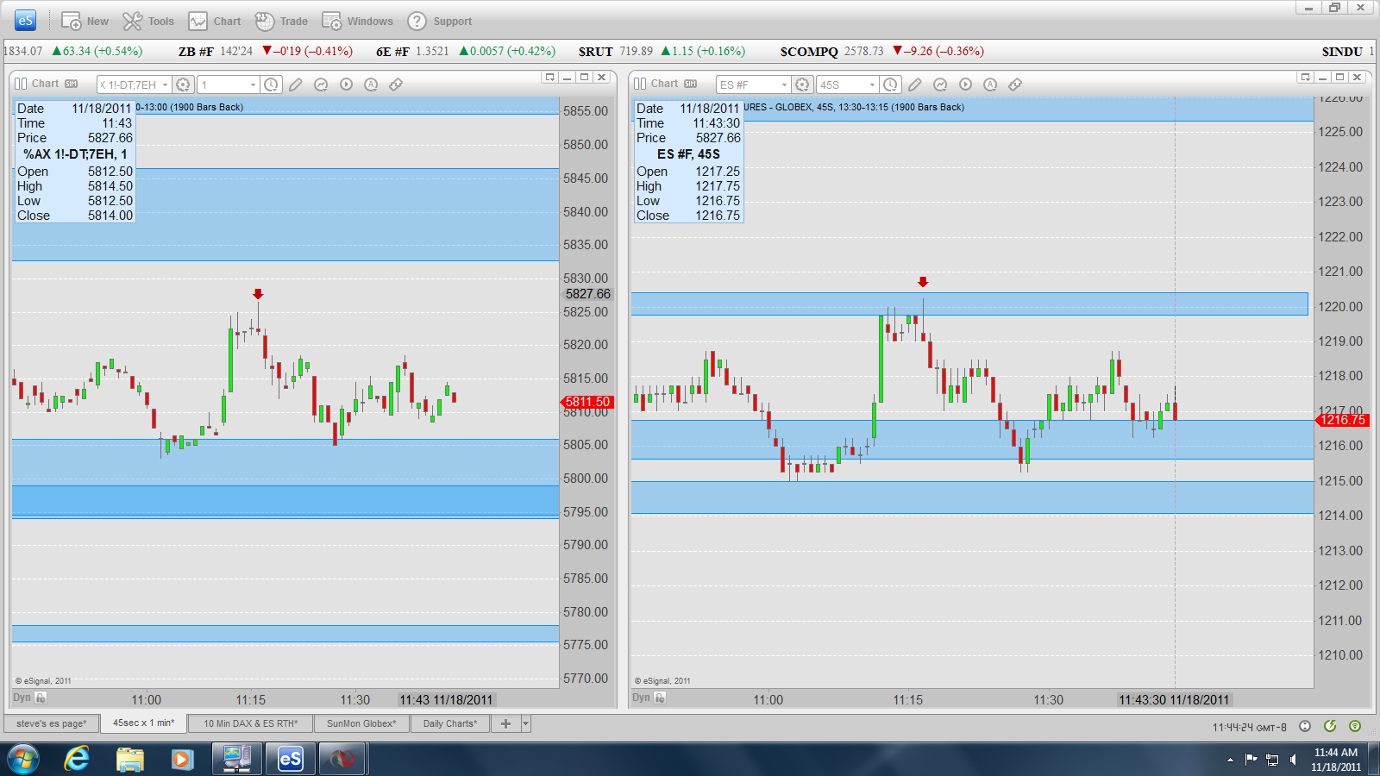Expand the symbol dropdown in left chart
This screenshot has height=776, width=1380.
pyautogui.click(x=166, y=84)
